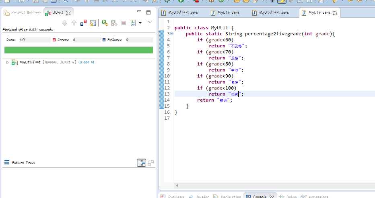Open first MyUtilTest.java editor tab

tap(182, 12)
